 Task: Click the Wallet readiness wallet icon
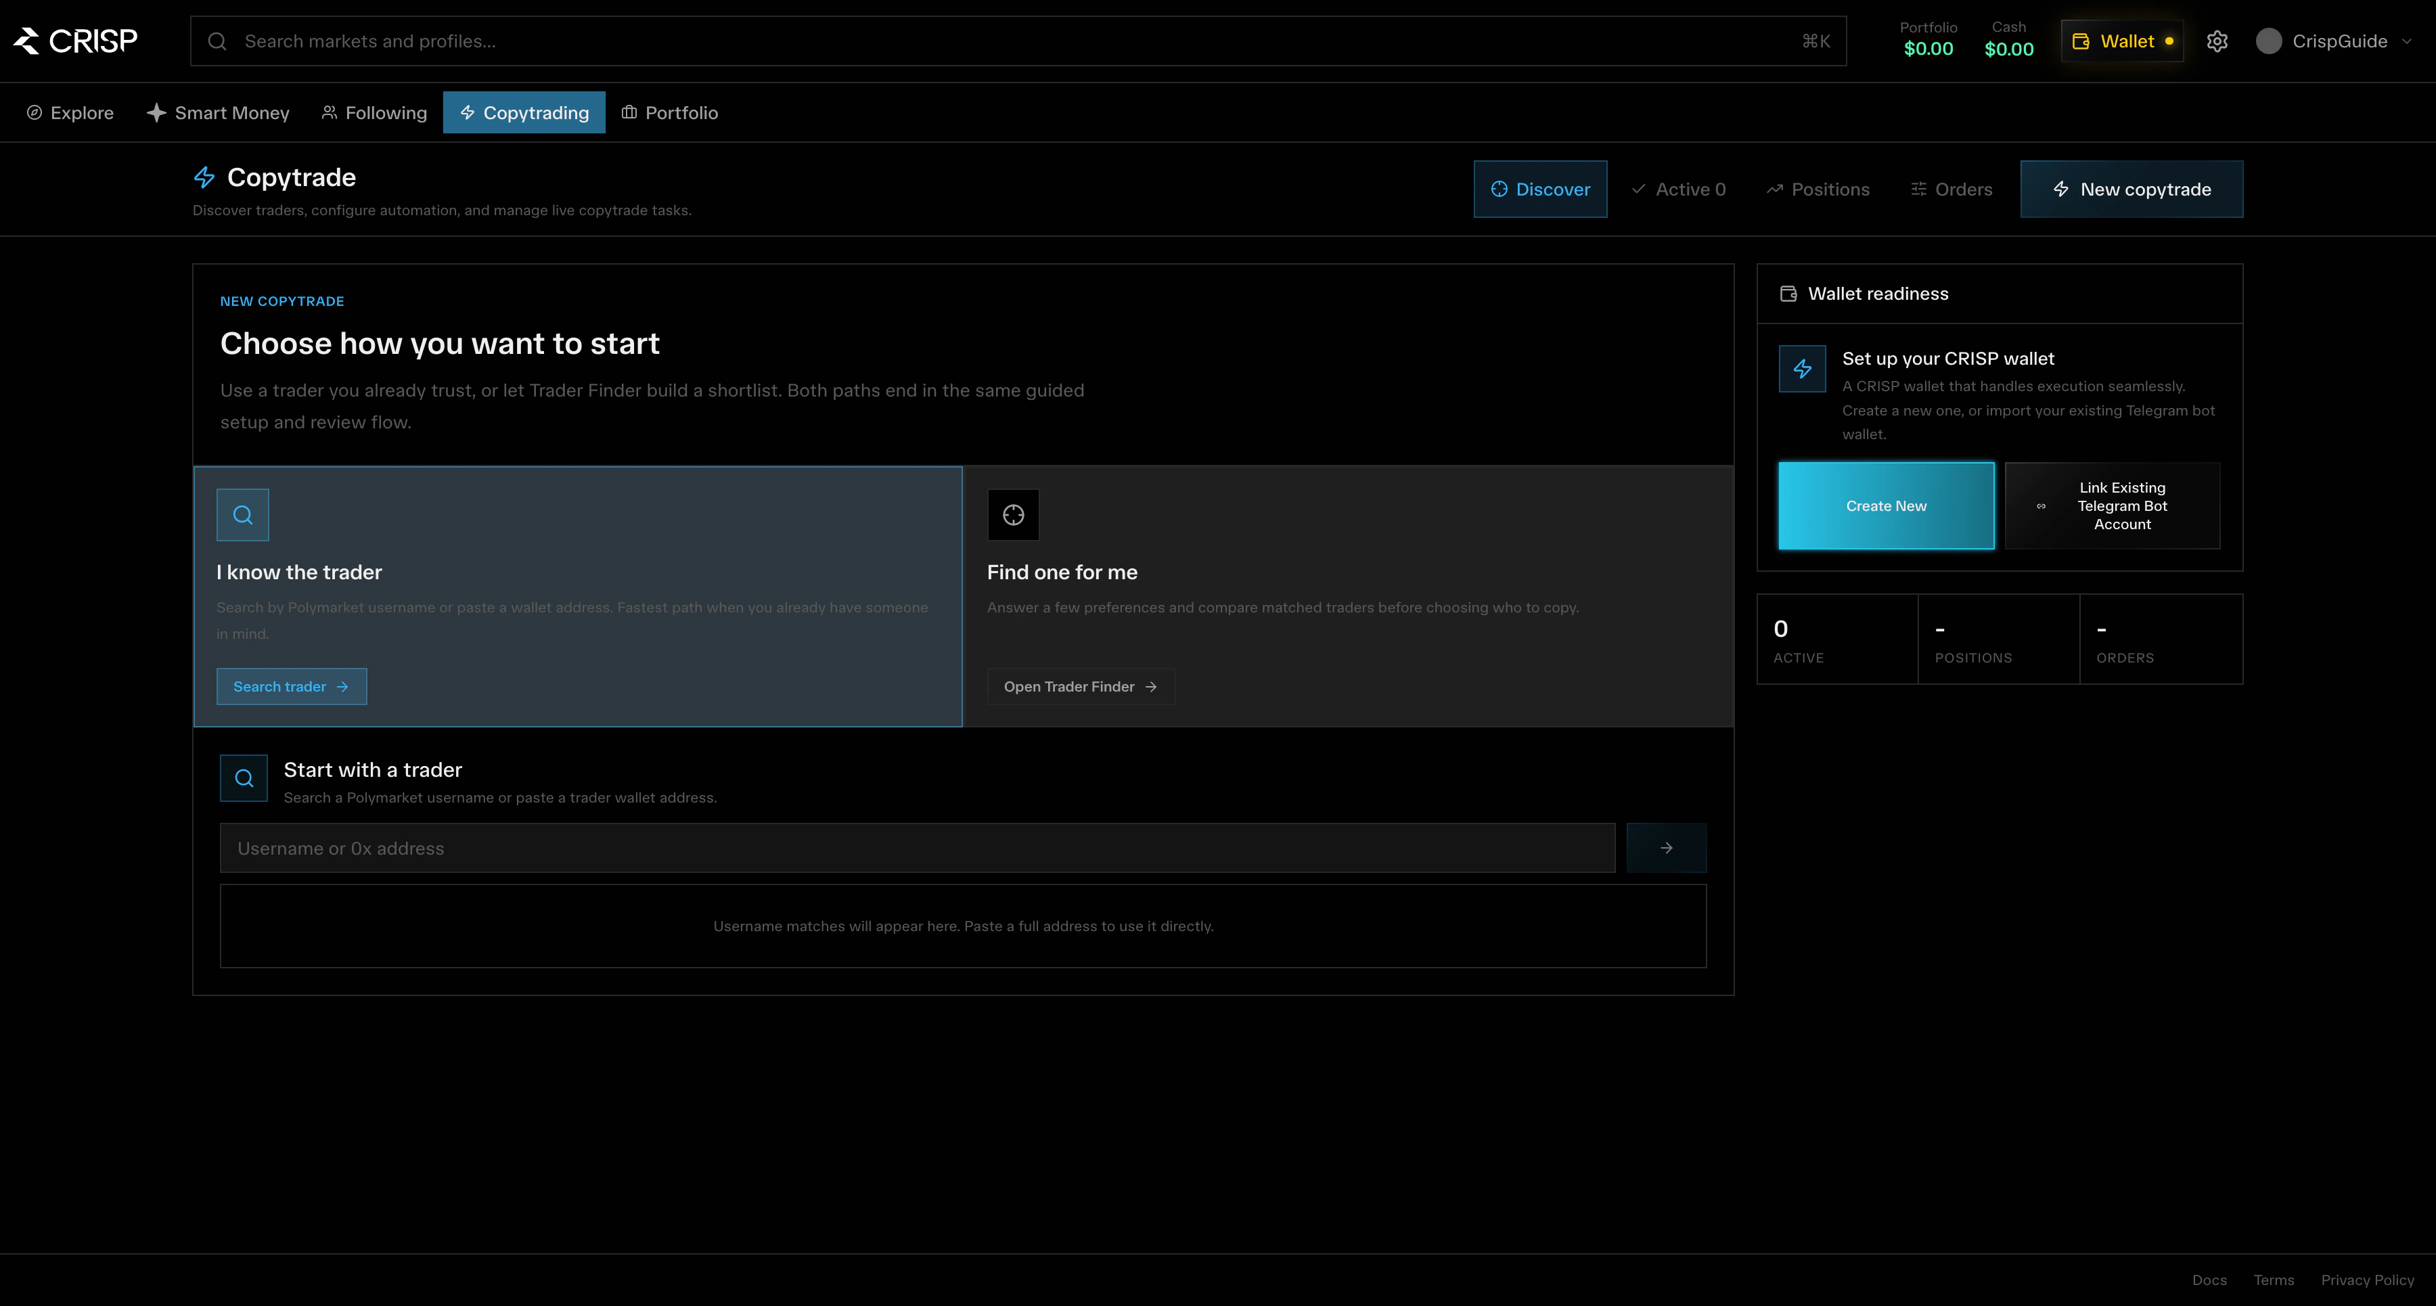click(1788, 294)
